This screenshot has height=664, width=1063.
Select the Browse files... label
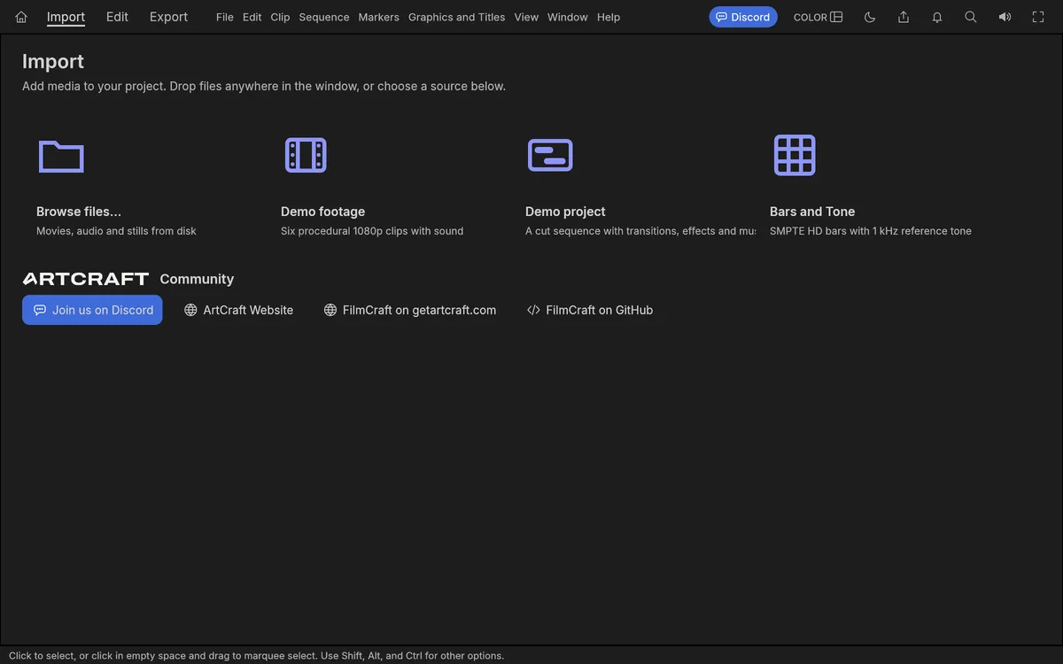click(79, 212)
